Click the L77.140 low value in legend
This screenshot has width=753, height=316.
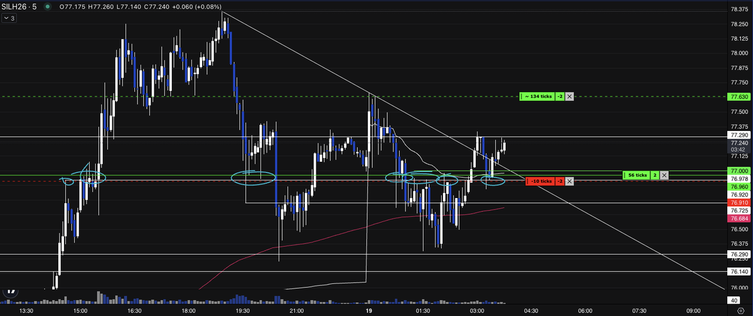coord(129,8)
